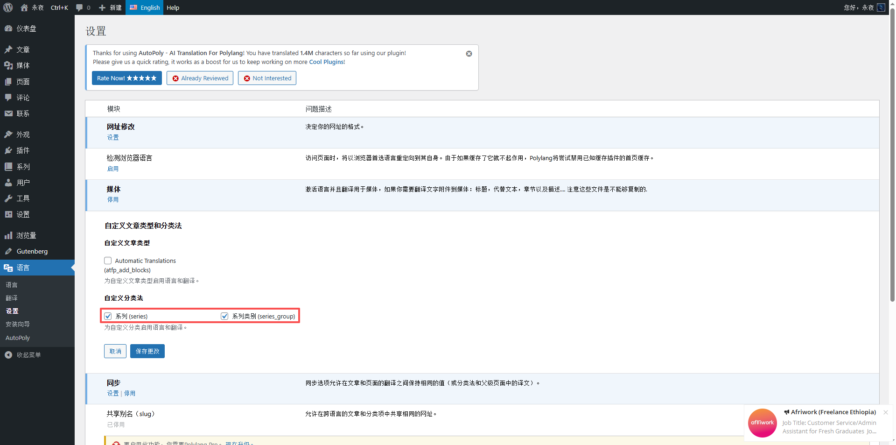
Task: Open AutoPoly submenu item
Action: coord(18,338)
